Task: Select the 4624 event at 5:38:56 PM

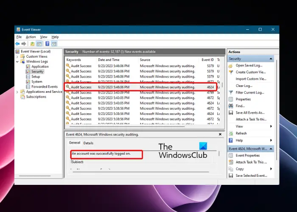Action: (x=143, y=114)
